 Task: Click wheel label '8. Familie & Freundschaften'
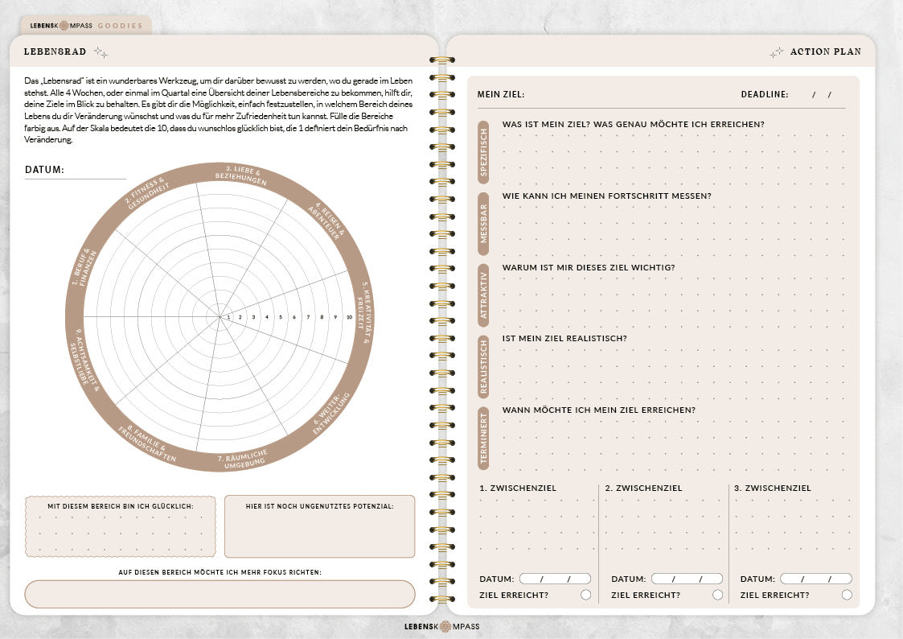point(149,443)
